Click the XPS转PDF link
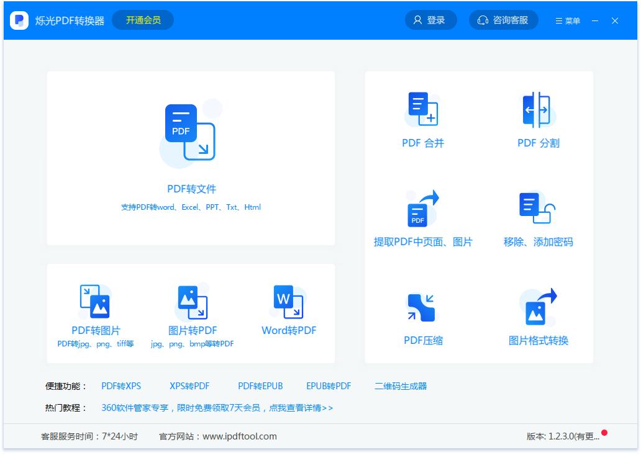Screen dimensions: 641x455 click(190, 386)
